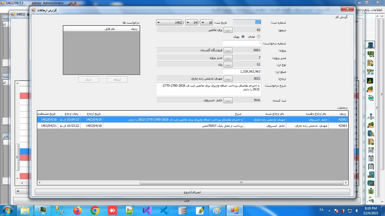Open Visual Studio Code from taskbar
385x216 pixels.
click(164, 210)
